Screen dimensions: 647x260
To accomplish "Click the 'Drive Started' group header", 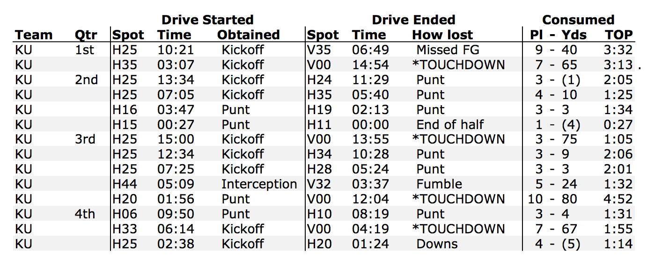I will pos(207,20).
